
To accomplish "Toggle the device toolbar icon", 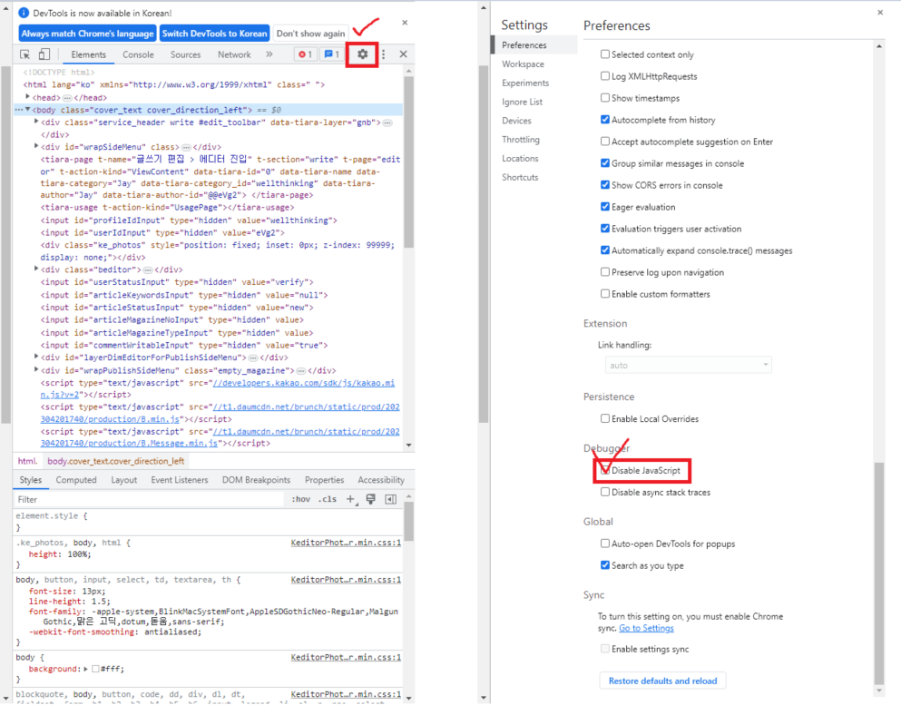I will pos(44,54).
